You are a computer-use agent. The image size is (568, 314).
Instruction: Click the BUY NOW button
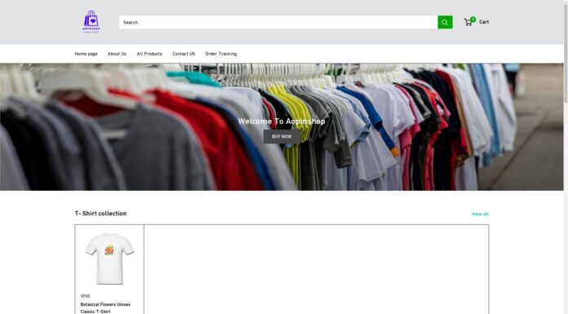click(282, 136)
